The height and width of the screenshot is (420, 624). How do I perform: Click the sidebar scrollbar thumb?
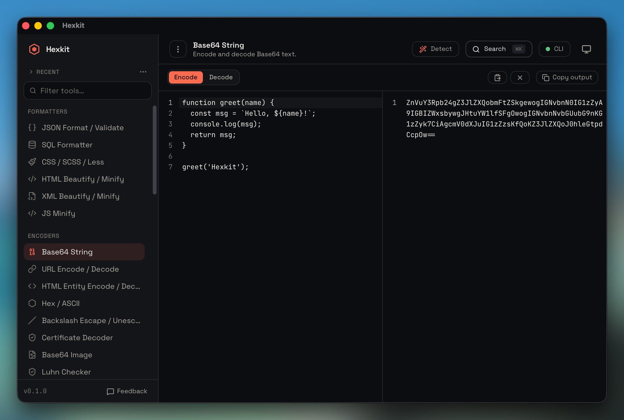[x=154, y=150]
